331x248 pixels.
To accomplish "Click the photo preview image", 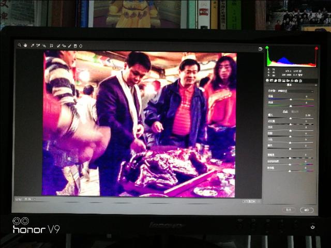I will (140, 124).
